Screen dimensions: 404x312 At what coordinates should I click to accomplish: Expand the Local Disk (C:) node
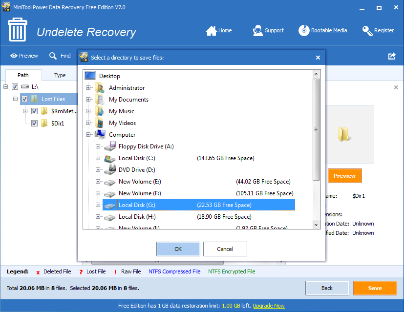[x=98, y=158]
